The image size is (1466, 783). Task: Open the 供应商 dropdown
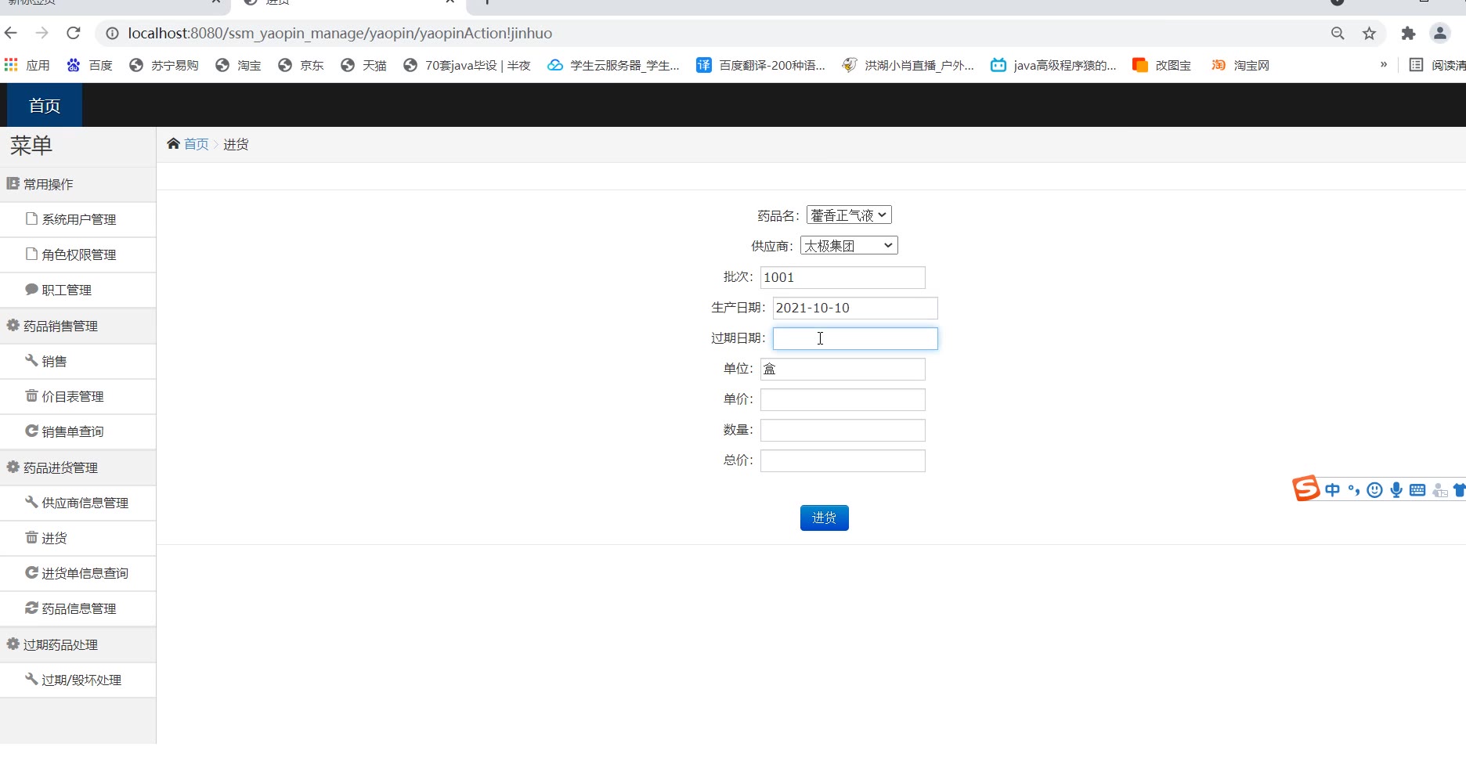[849, 245]
